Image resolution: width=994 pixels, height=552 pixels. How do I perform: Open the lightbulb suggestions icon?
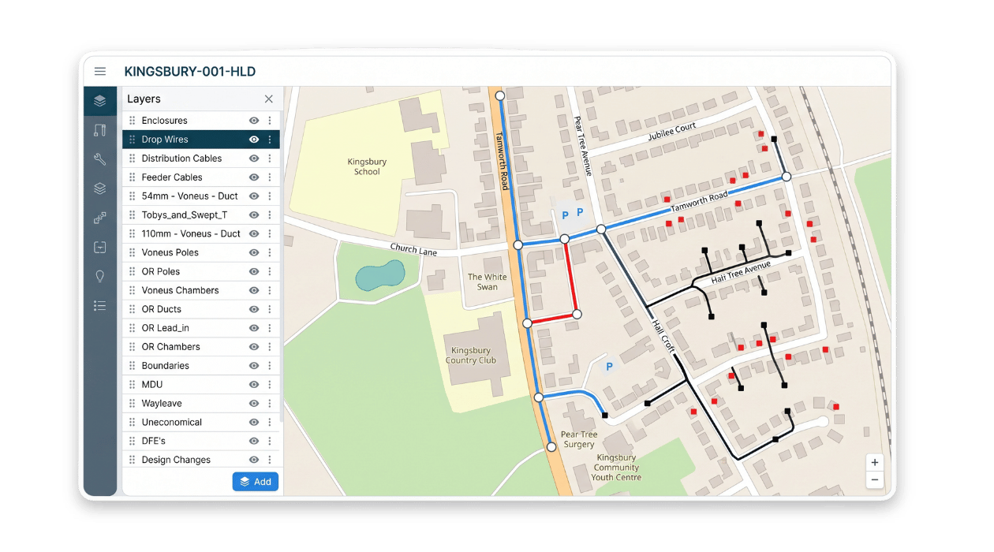point(100,276)
